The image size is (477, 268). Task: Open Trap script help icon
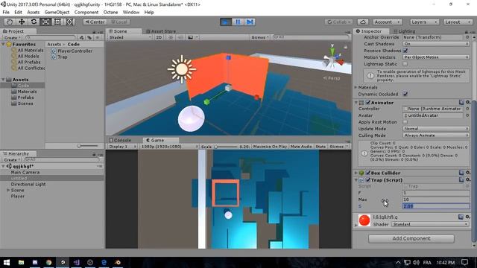tap(461, 180)
